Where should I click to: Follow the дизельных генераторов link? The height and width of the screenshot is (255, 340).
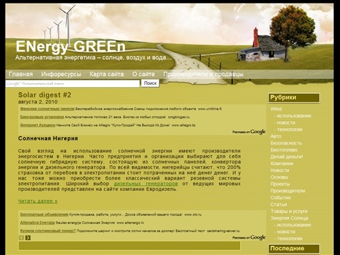(146, 184)
